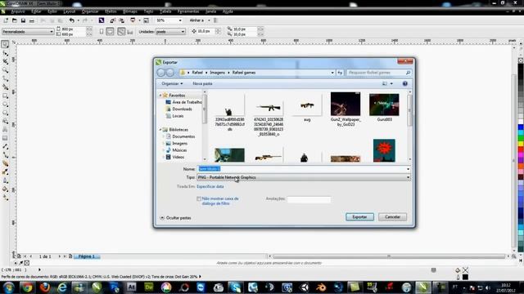Click the blue swatch in color palette
The image size is (524, 294).
(x=521, y=127)
